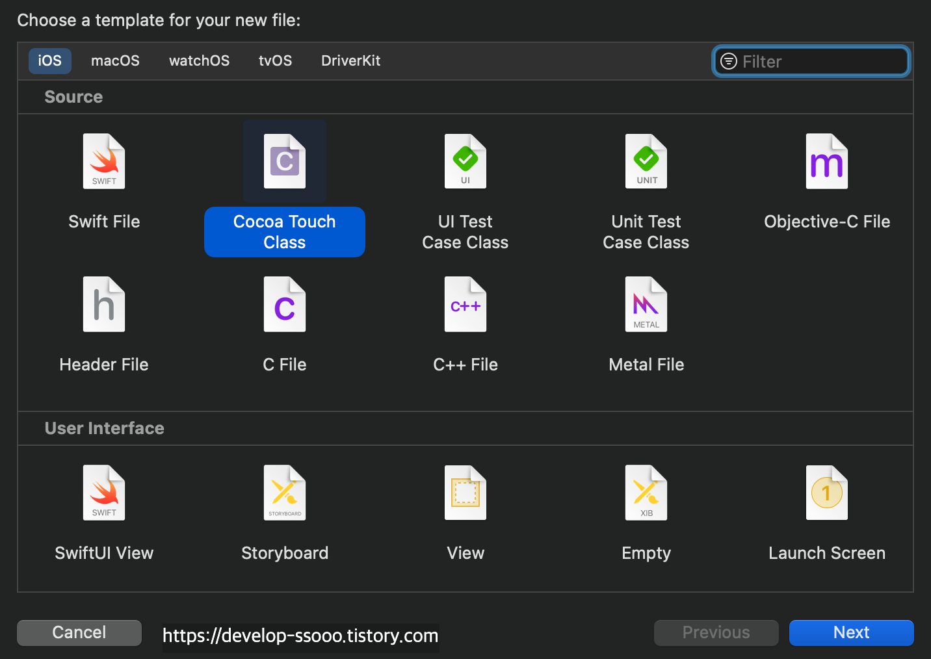
Task: Select the Header File template icon
Action: (104, 304)
